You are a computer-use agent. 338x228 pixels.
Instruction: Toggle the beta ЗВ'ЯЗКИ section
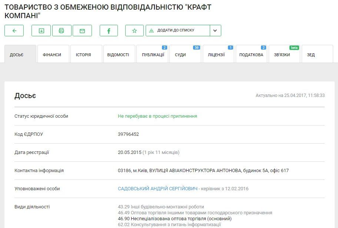[x=282, y=54]
